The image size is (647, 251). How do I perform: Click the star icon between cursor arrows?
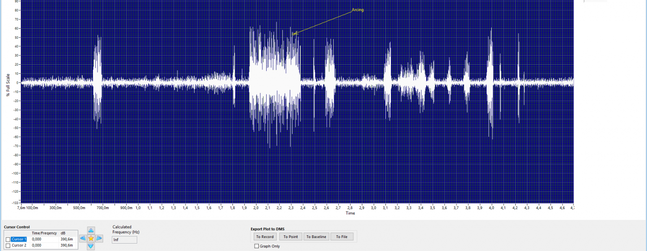click(91, 239)
